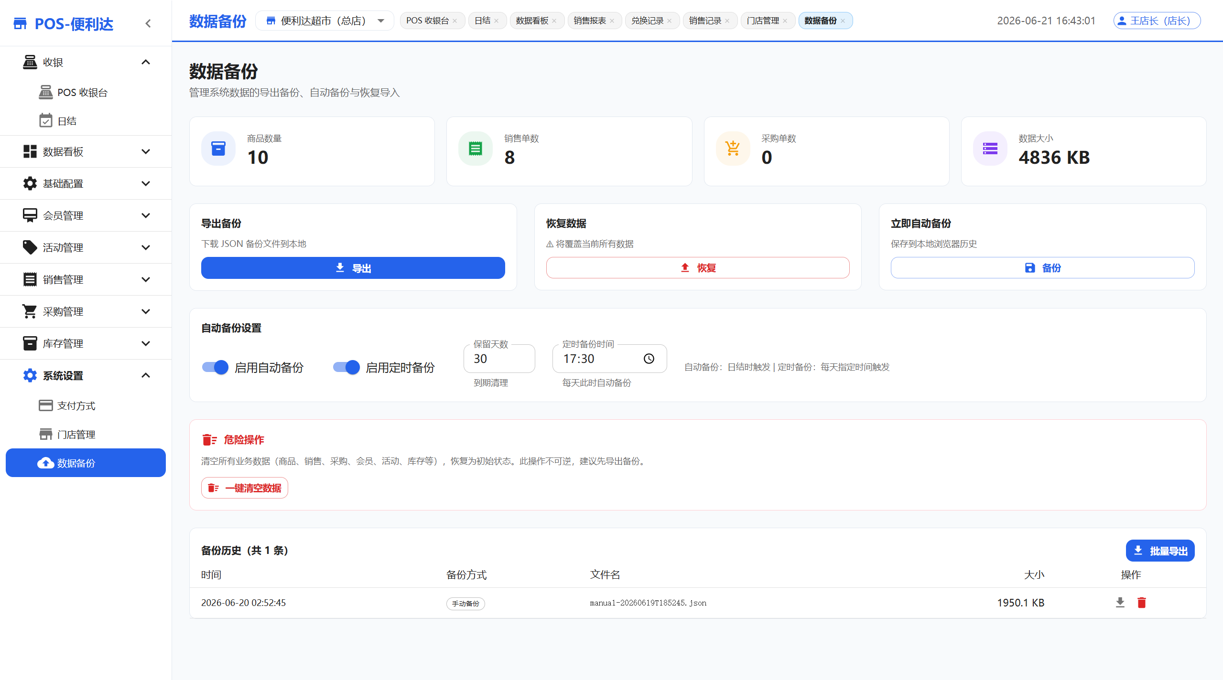Click the 定时备份时间 input field

click(609, 359)
